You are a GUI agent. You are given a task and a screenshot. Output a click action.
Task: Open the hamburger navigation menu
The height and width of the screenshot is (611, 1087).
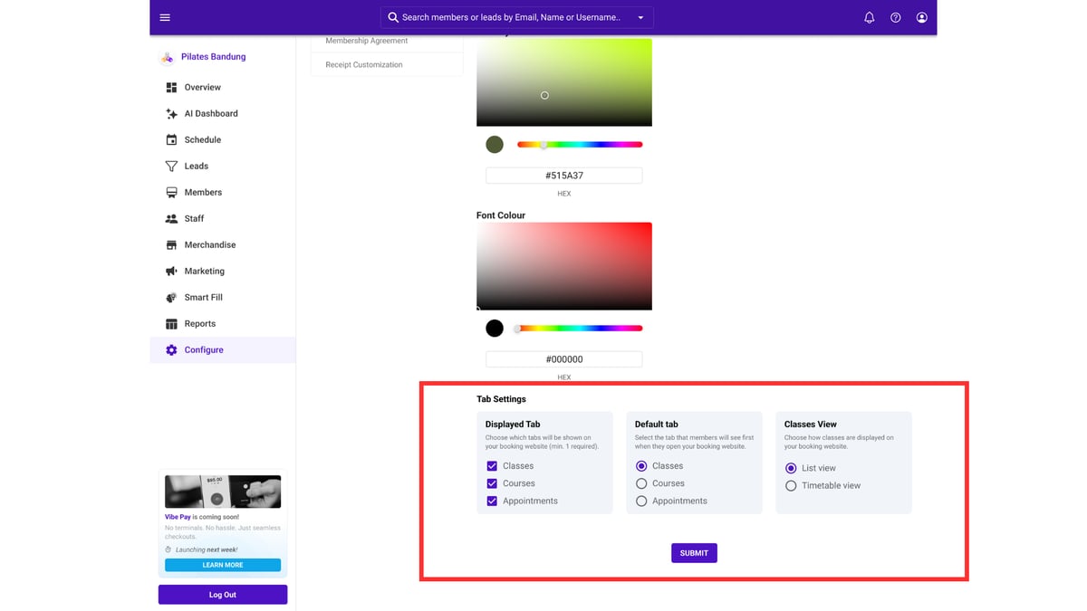pos(164,16)
